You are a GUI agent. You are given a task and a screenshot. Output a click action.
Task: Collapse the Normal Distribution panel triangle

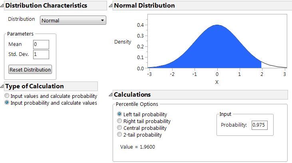point(111,6)
